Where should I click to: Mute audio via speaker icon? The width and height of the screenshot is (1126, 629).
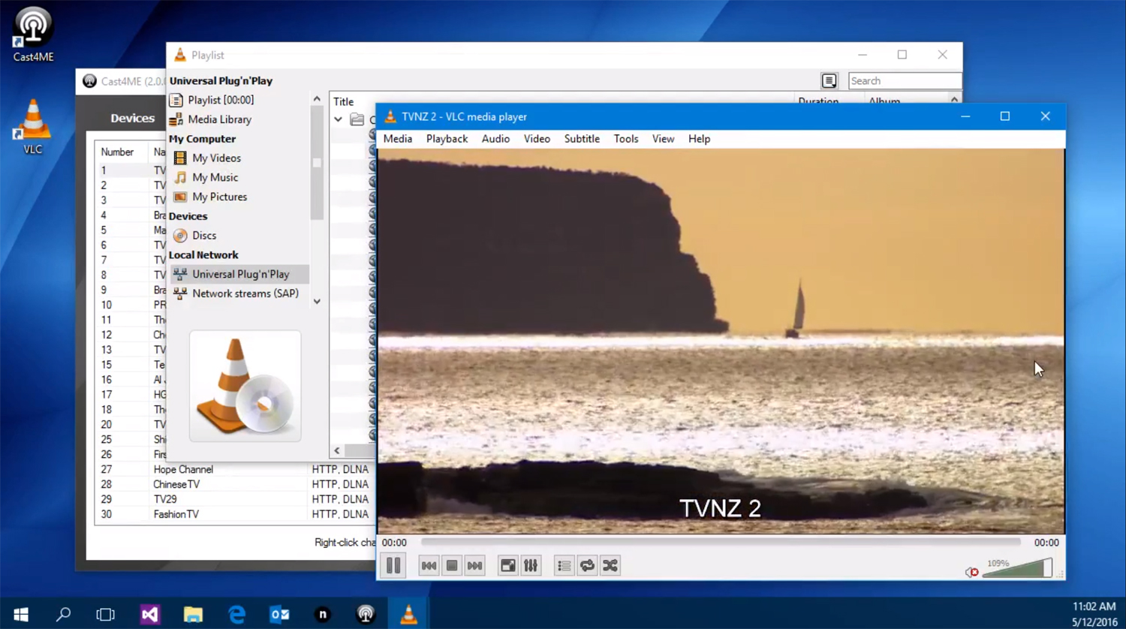pyautogui.click(x=971, y=572)
